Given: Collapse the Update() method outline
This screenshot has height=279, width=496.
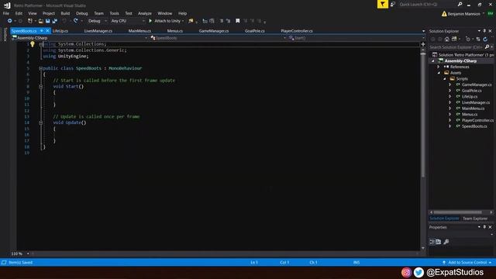Looking at the screenshot, I should click(x=40, y=122).
